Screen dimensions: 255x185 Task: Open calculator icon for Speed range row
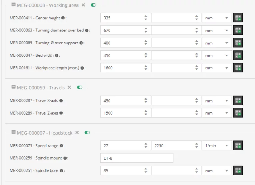pos(238,145)
